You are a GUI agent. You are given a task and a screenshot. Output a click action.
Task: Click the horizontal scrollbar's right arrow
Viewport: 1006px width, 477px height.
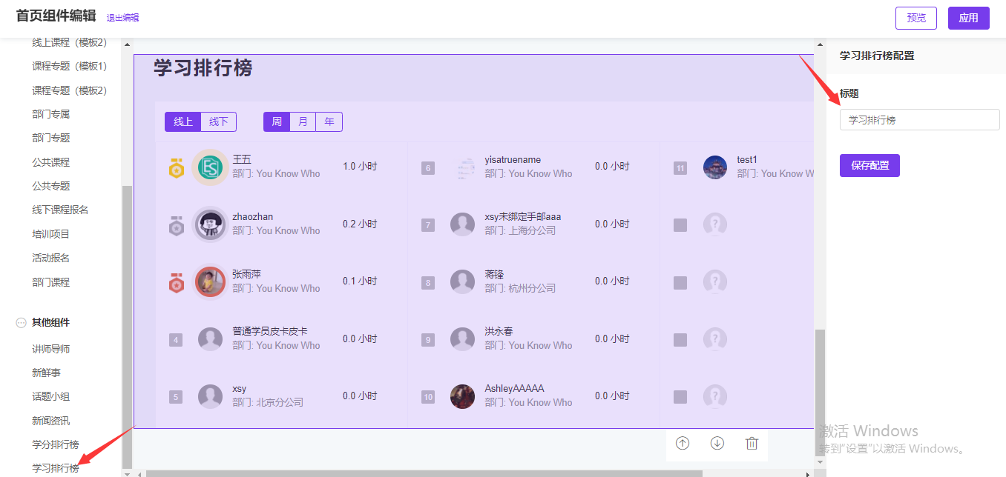pos(809,473)
